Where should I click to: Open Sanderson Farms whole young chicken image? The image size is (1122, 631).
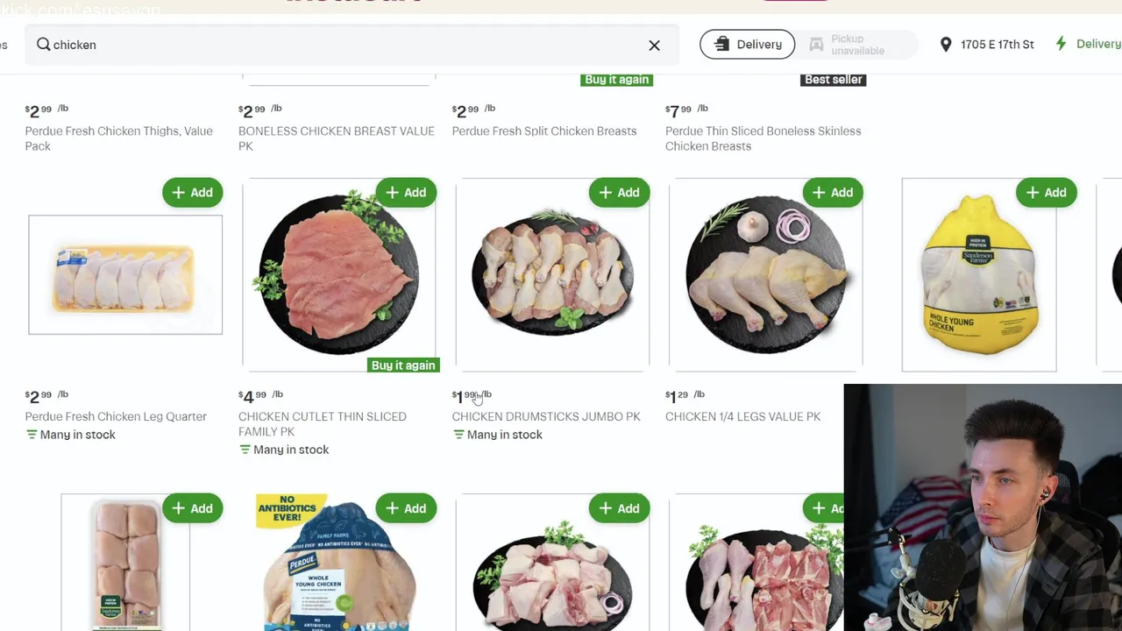click(x=979, y=275)
